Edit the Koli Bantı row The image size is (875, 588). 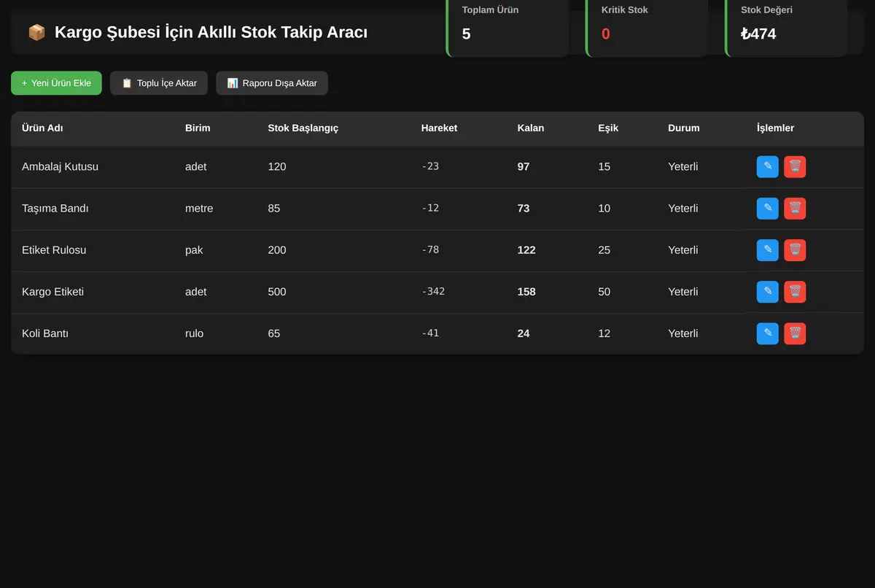click(768, 333)
